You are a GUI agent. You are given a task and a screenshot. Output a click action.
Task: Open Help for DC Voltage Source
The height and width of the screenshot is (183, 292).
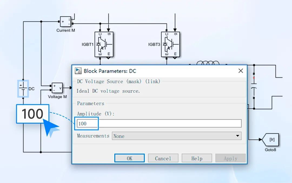pos(197,158)
